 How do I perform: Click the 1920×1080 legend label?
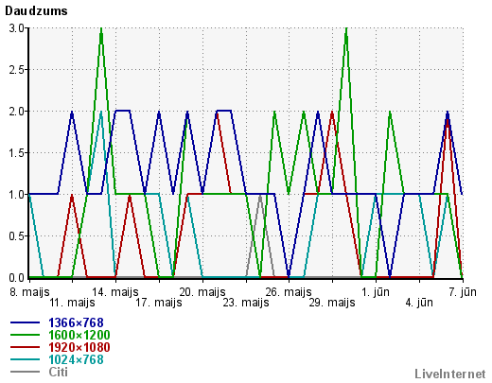[x=79, y=347]
